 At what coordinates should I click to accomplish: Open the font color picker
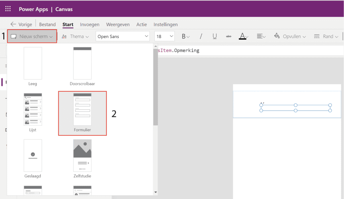tap(243, 36)
